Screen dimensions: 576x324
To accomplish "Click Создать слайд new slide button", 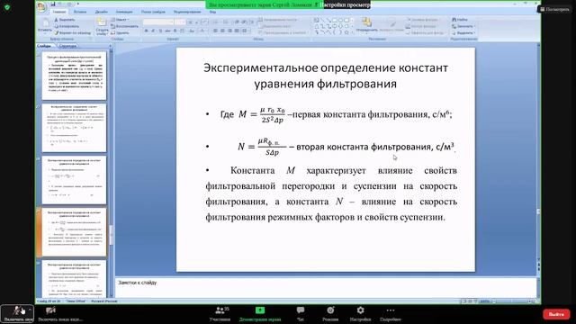I will [102, 26].
